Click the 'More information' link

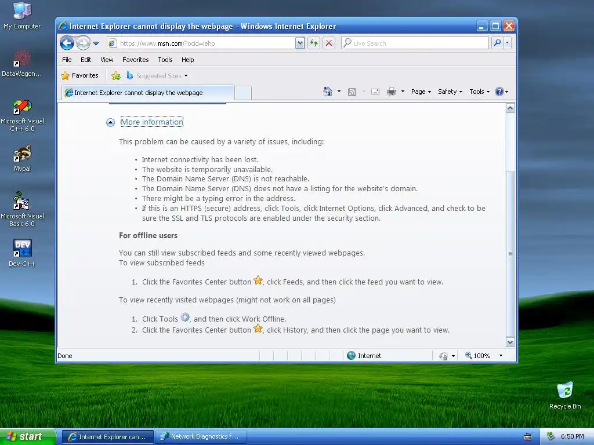coord(152,122)
